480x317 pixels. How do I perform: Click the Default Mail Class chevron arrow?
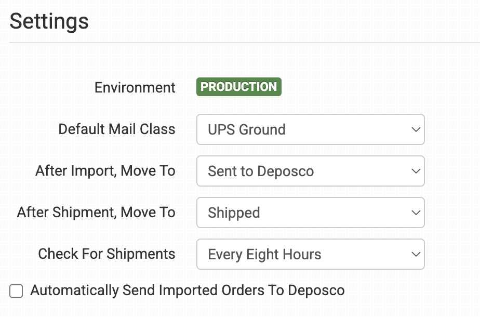point(415,129)
